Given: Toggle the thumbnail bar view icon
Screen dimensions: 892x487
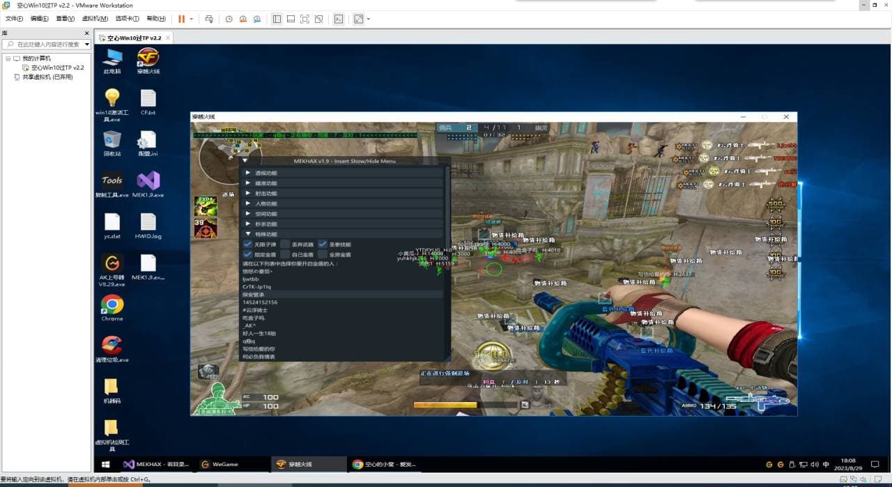Looking at the screenshot, I should point(291,19).
